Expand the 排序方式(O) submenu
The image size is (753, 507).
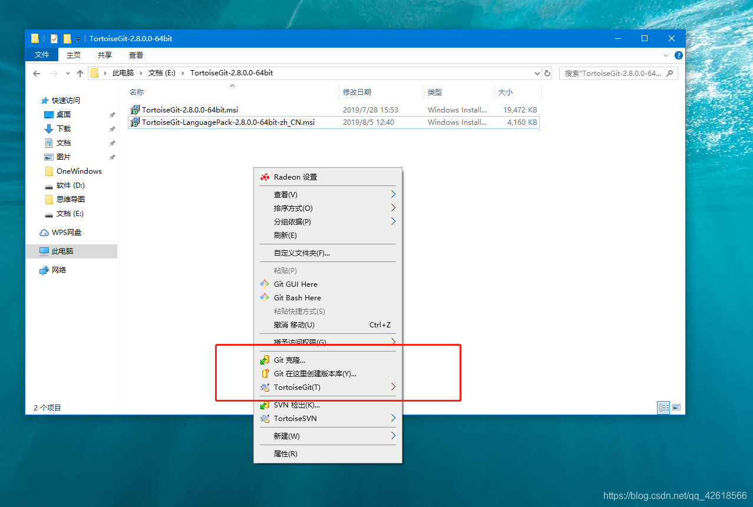pyautogui.click(x=393, y=208)
